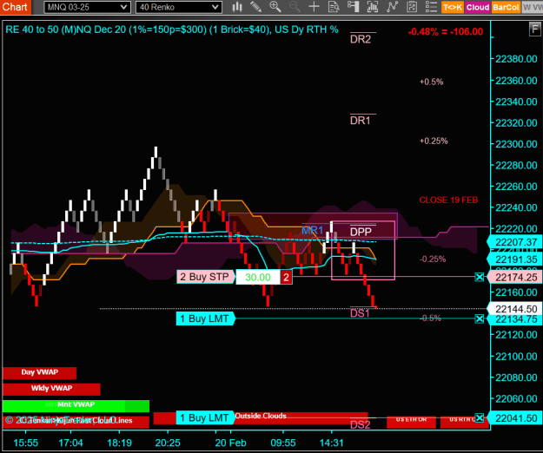Open the bar style chart icon

pos(237,7)
